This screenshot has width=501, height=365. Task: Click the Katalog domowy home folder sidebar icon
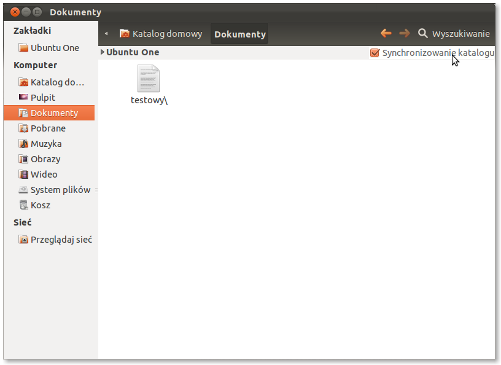pos(23,82)
